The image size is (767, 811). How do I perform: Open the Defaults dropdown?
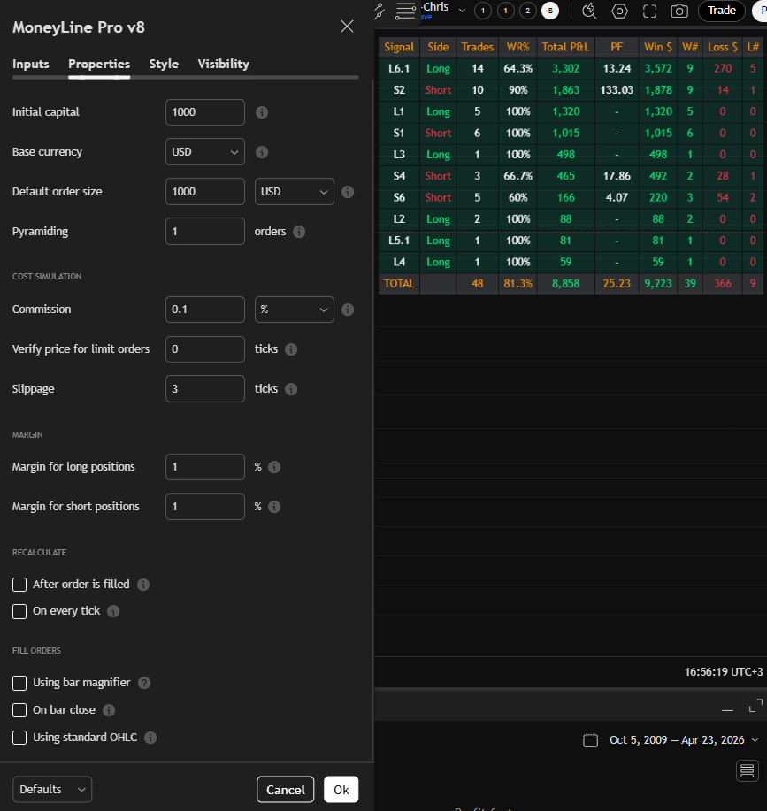[x=52, y=789]
